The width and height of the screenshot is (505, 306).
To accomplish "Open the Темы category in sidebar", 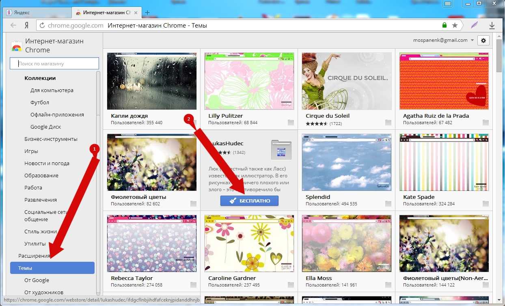I will [x=52, y=268].
